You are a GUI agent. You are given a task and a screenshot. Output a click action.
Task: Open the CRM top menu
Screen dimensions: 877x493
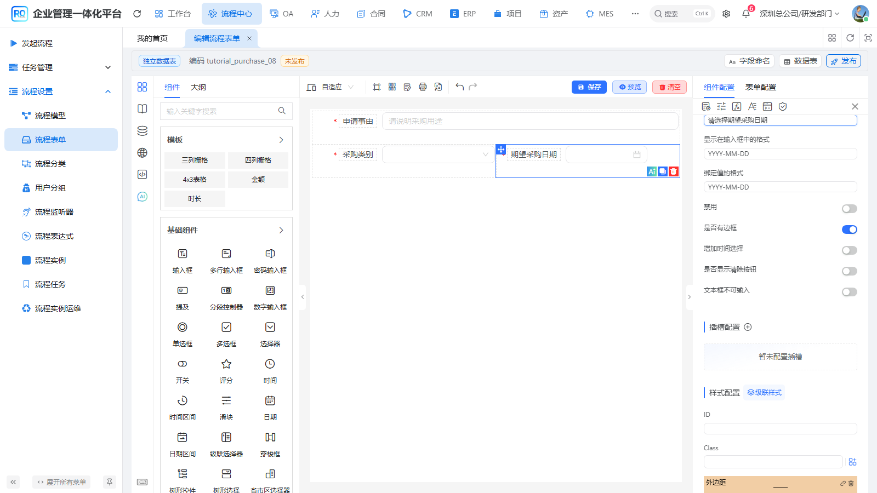coord(418,14)
